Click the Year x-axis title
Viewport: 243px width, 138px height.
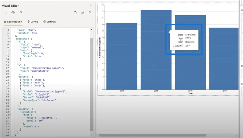pos(190,94)
